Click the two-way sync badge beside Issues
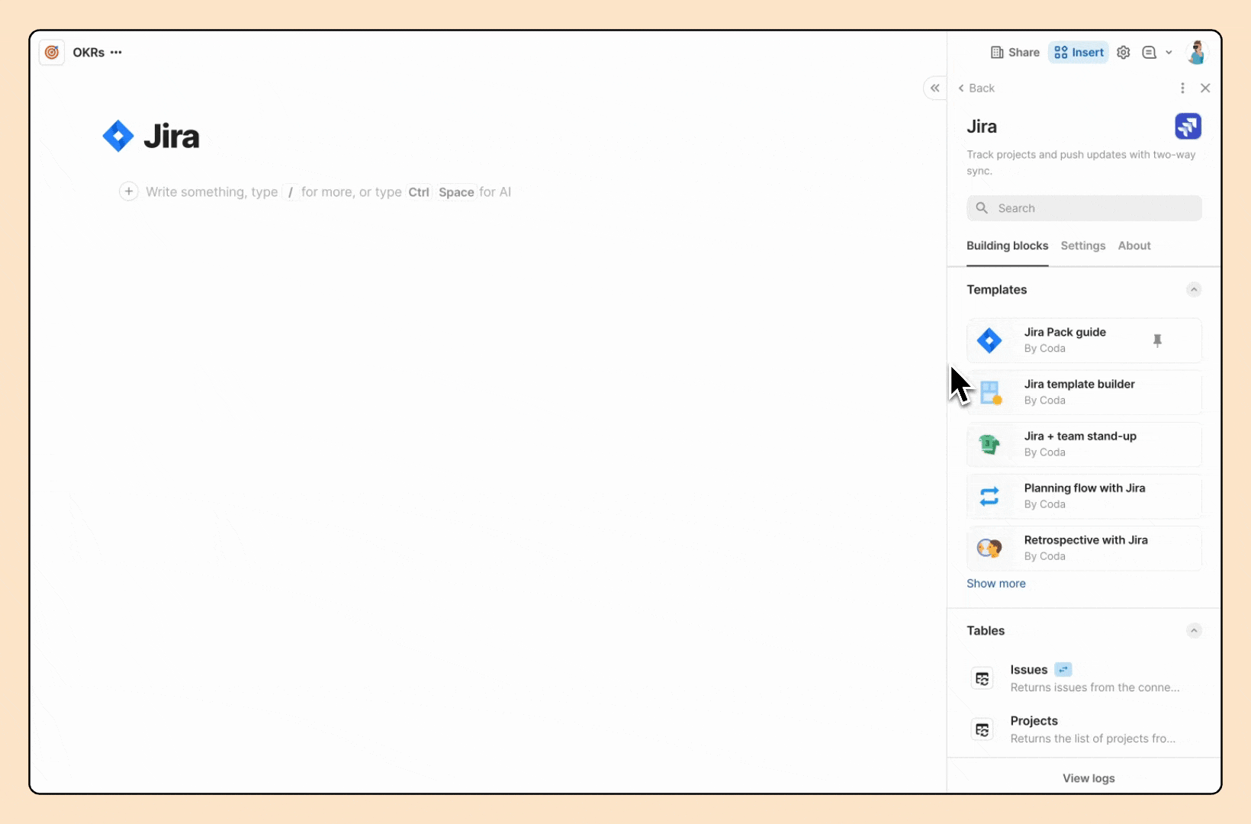 (x=1063, y=670)
